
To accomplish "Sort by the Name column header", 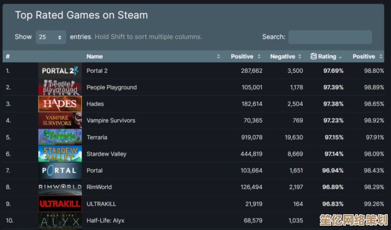I will point(94,57).
